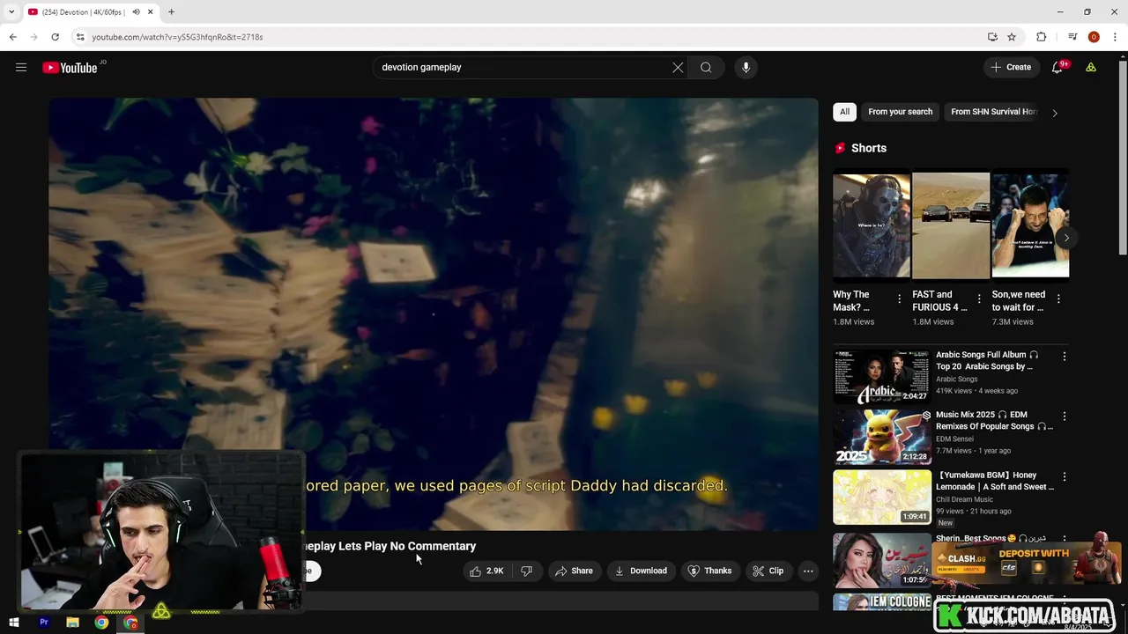Open options for FAST and FURIOUS short

pyautogui.click(x=978, y=299)
